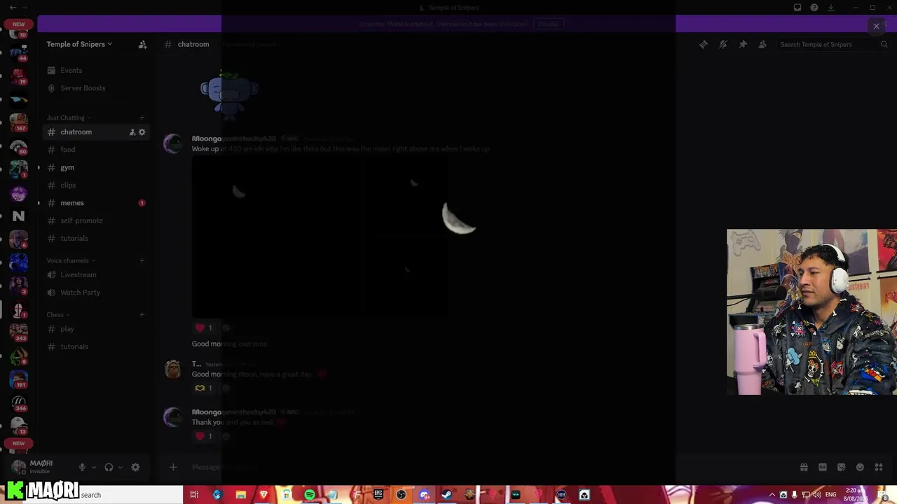This screenshot has width=897, height=504.
Task: Open Spotify from the taskbar
Action: 310,495
